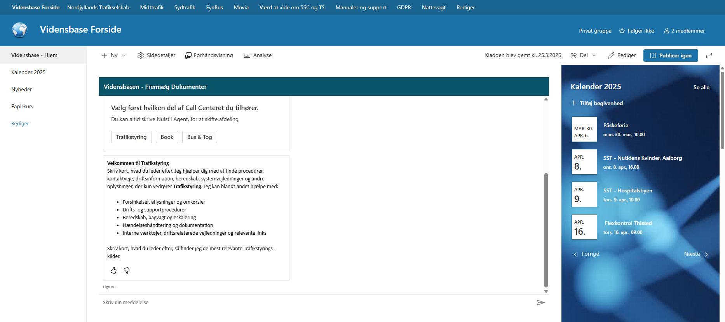Expand the Del share dropdown
Image resolution: width=725 pixels, height=322 pixels.
pos(583,55)
